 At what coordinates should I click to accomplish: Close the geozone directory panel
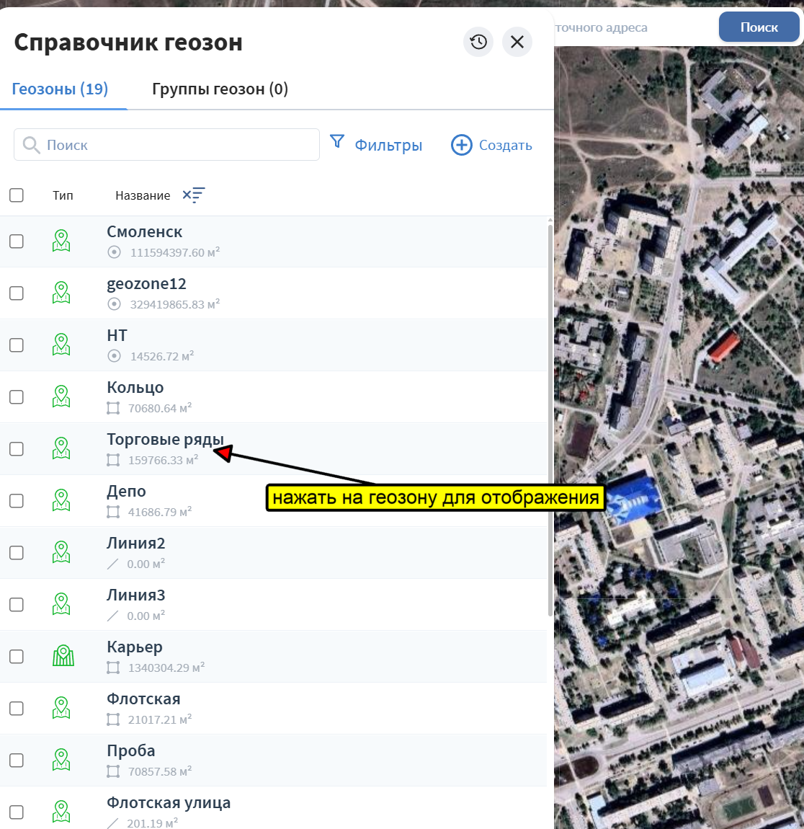pyautogui.click(x=517, y=42)
